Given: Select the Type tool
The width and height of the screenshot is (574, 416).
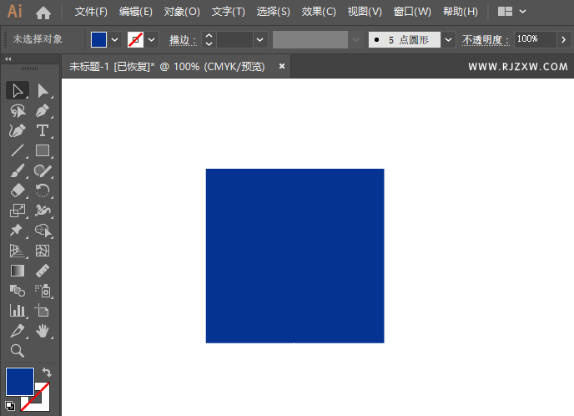Looking at the screenshot, I should [43, 131].
